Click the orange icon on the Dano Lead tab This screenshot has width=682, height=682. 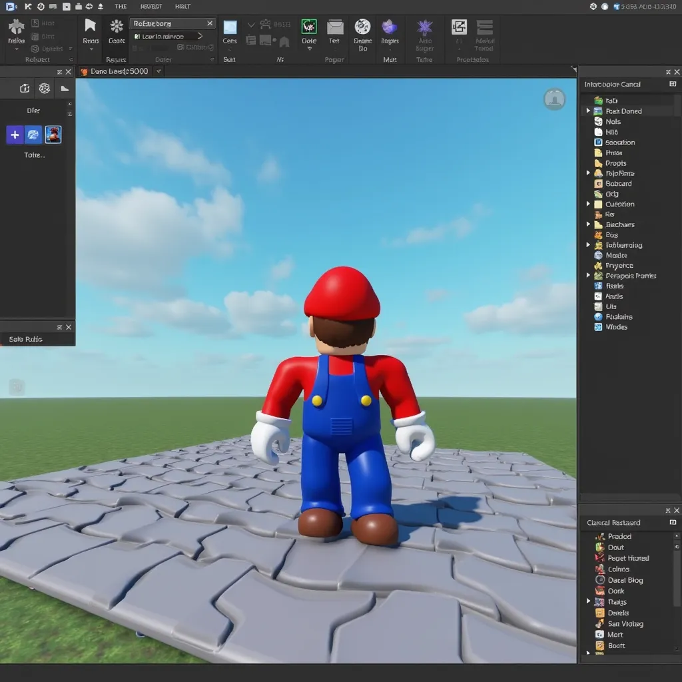84,72
